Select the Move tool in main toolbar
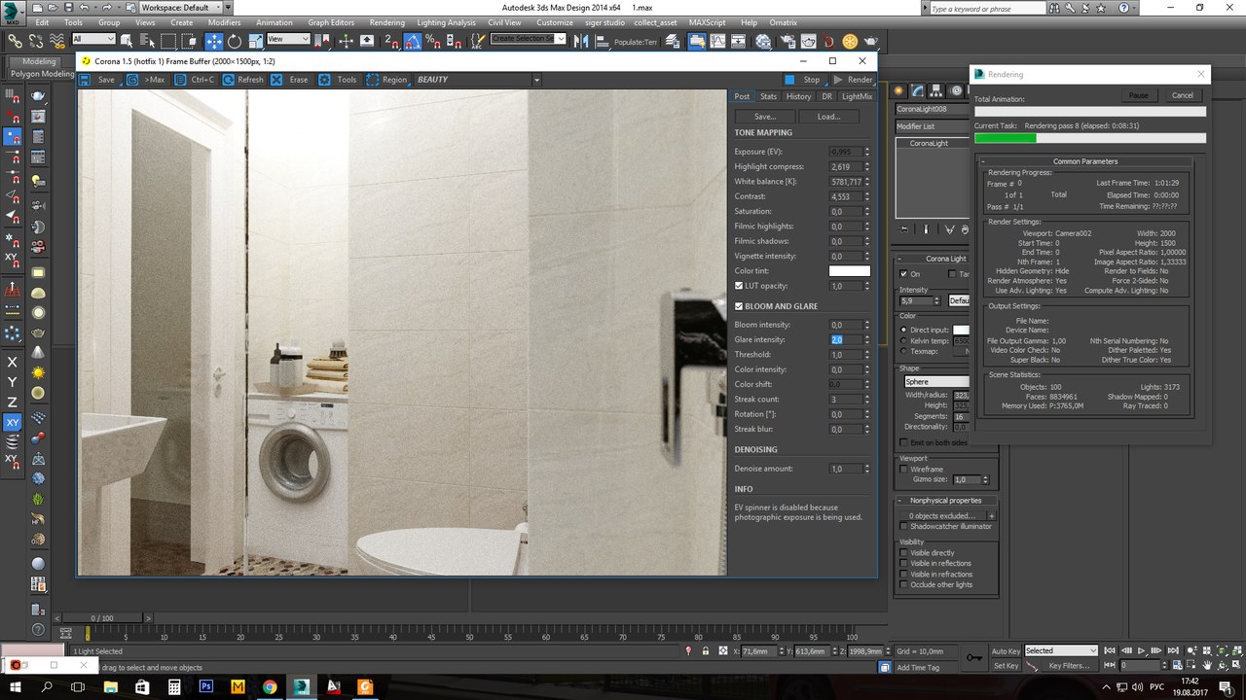 point(213,41)
